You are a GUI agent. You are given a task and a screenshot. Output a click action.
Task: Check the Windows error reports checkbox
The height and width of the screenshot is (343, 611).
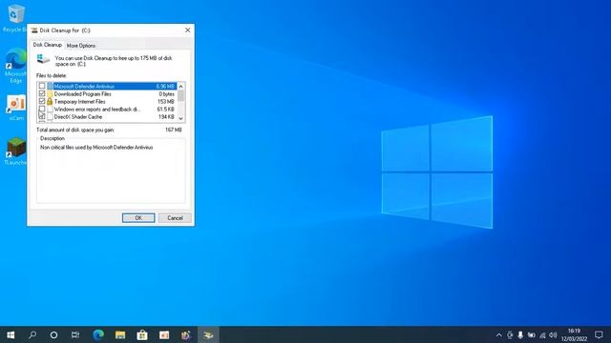pos(42,109)
